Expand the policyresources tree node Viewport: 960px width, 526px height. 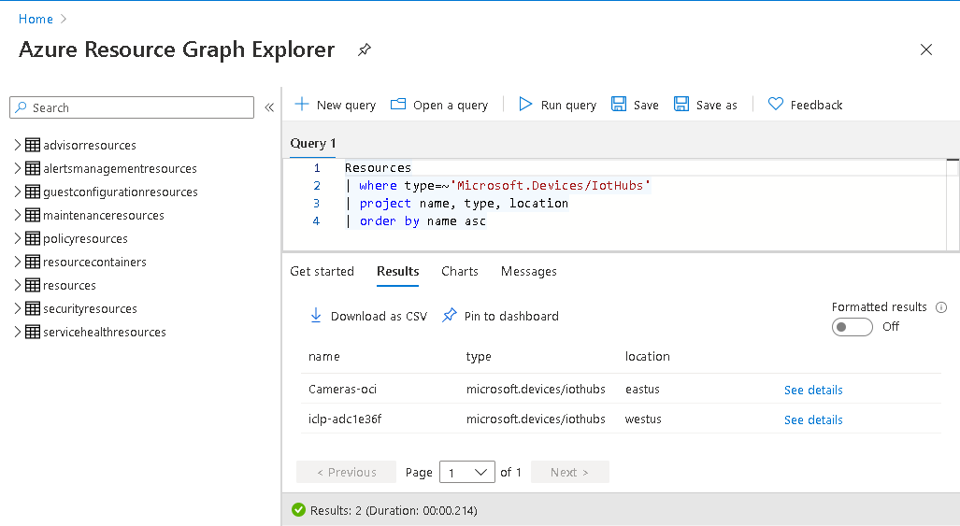coord(18,238)
